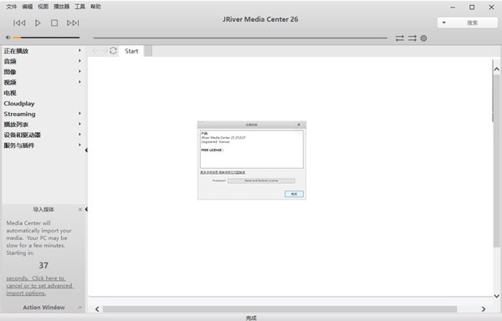Screen dimensions: 502x321
Task: Expand the 正在播放 tree arrow
Action: tap(79, 50)
